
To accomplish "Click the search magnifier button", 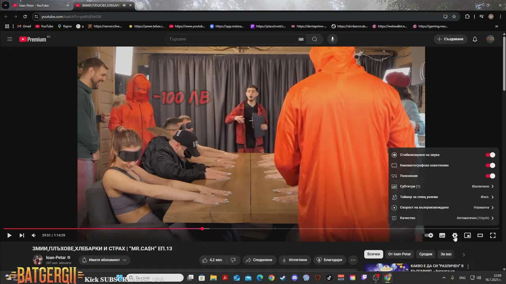I will (x=315, y=39).
